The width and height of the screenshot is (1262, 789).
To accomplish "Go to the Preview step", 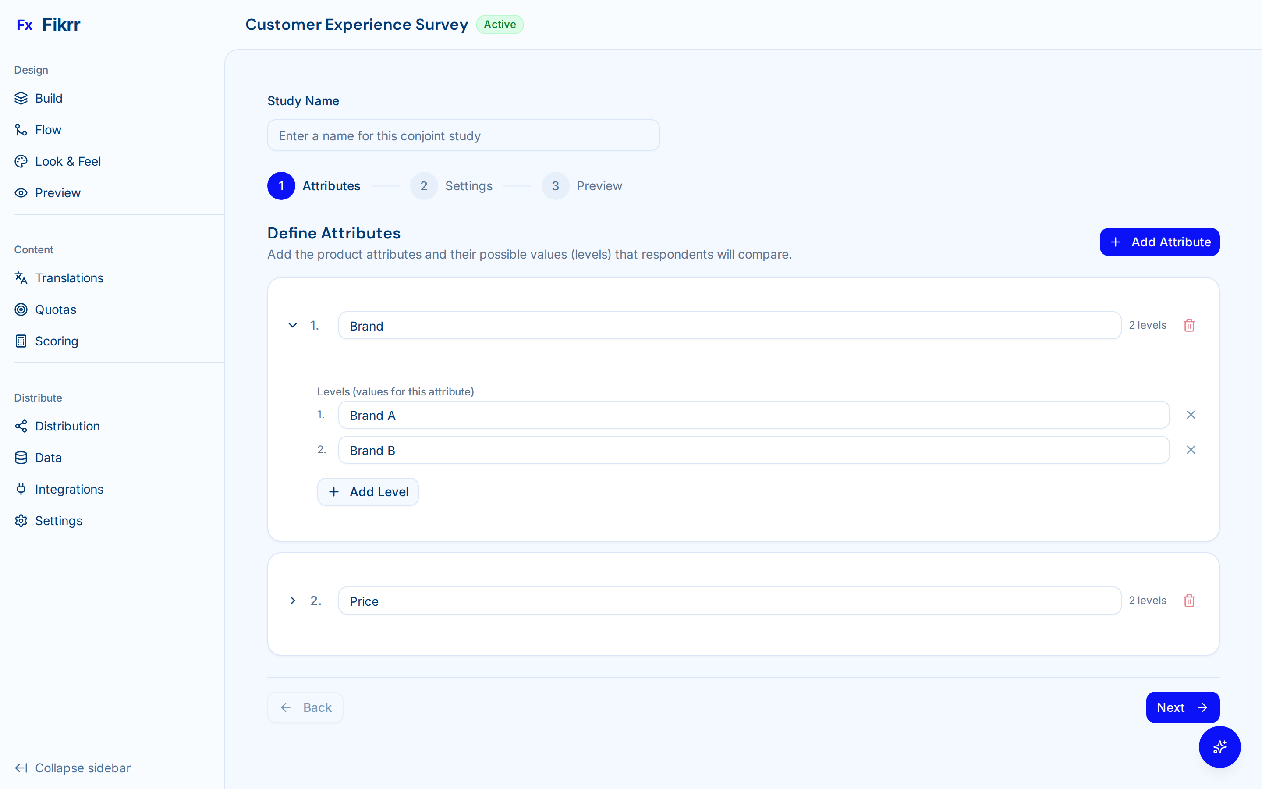I will [583, 186].
